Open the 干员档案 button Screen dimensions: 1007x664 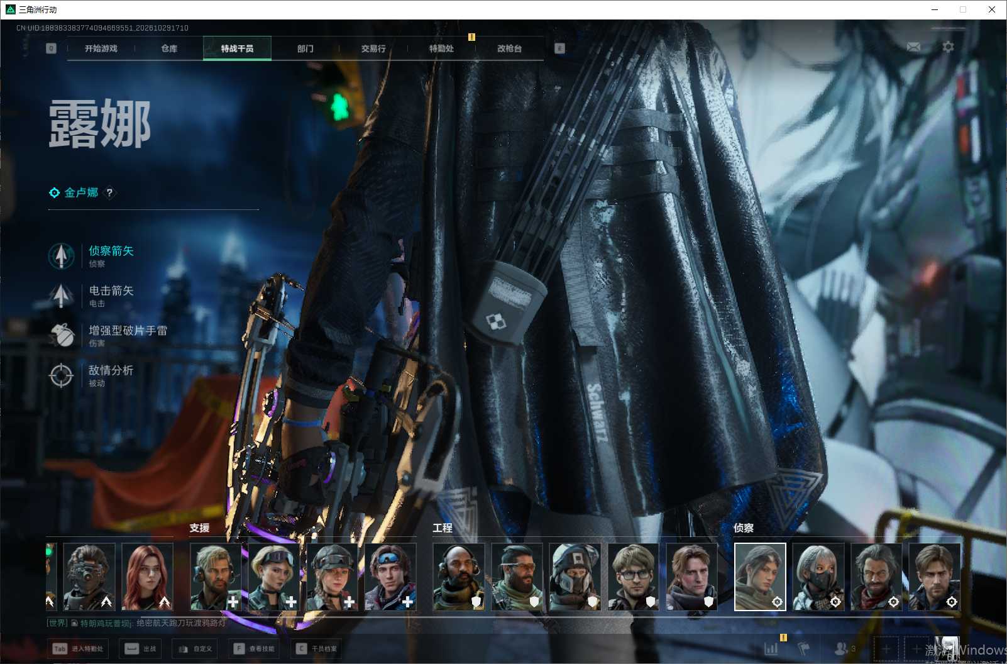(317, 648)
